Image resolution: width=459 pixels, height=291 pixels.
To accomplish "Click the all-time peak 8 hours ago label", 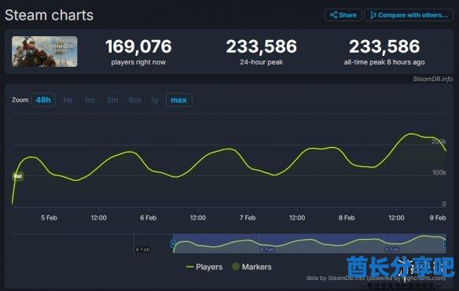I will (x=384, y=62).
